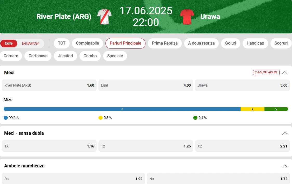Open the Prima Repriza tab
Image resolution: width=292 pixels, height=184 pixels.
pos(165,43)
